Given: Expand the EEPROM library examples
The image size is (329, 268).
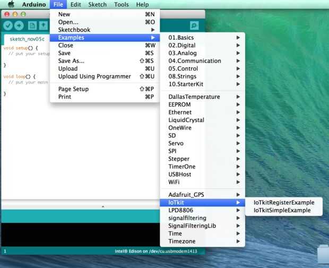Looking at the screenshot, I should pyautogui.click(x=203, y=105).
